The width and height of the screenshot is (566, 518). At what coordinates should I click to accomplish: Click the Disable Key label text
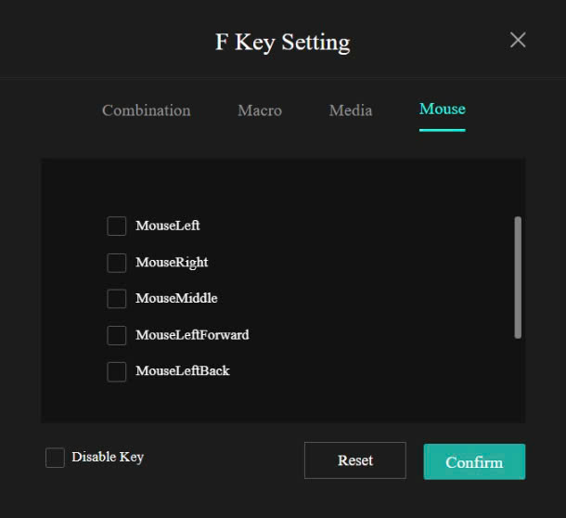tap(108, 457)
